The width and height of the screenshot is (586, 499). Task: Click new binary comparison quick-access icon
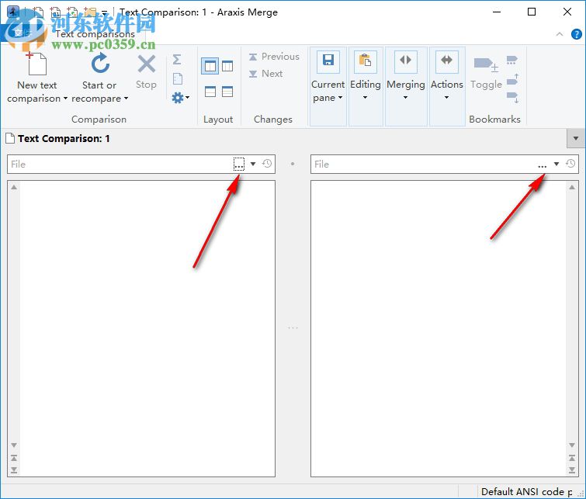55,12
